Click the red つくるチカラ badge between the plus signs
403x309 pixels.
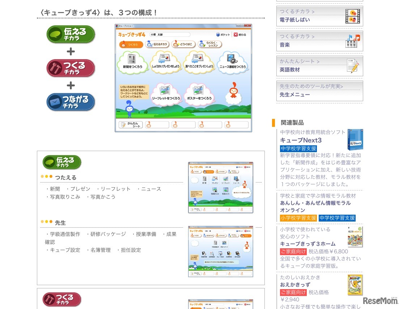(x=71, y=68)
